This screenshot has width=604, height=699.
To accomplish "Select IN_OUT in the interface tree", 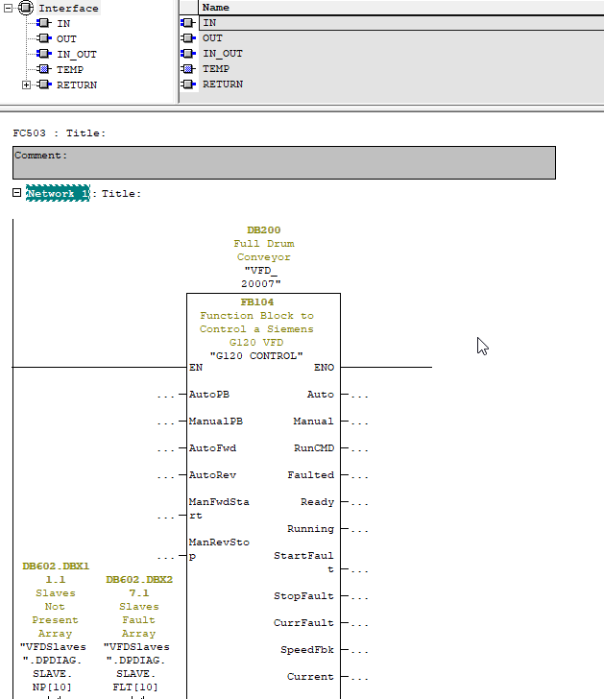I will [x=77, y=55].
